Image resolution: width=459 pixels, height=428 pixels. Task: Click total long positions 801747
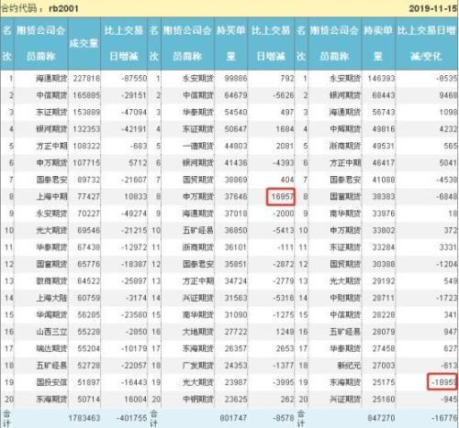point(233,418)
